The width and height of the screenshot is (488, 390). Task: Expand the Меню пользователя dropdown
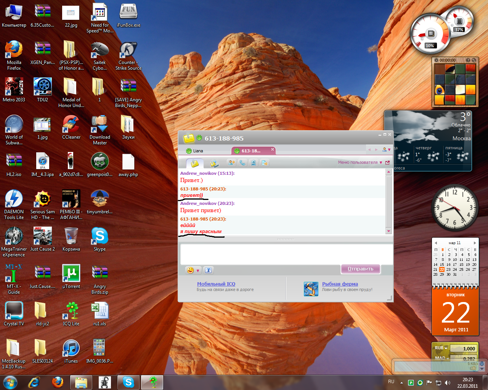[x=360, y=163]
